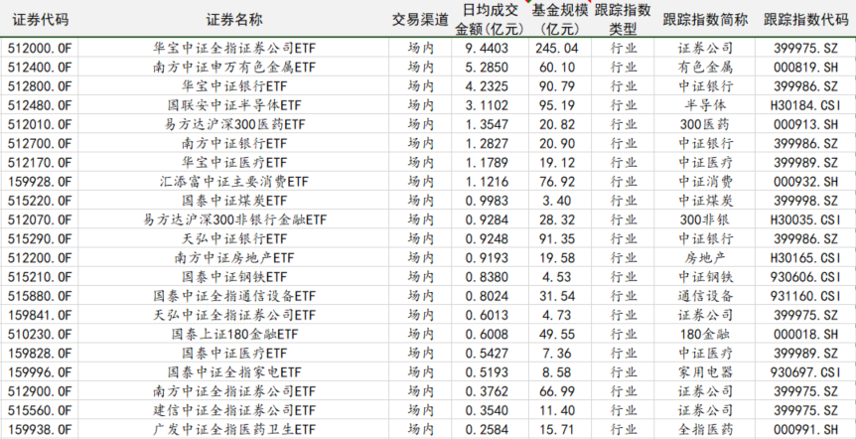Click index code 930697.CSI
856x439 pixels.
coord(805,372)
